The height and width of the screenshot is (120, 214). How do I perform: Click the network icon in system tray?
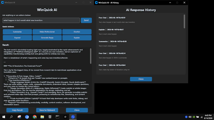point(201,117)
